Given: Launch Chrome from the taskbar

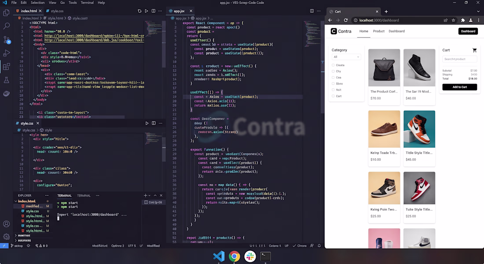Looking at the screenshot, I should (234, 256).
